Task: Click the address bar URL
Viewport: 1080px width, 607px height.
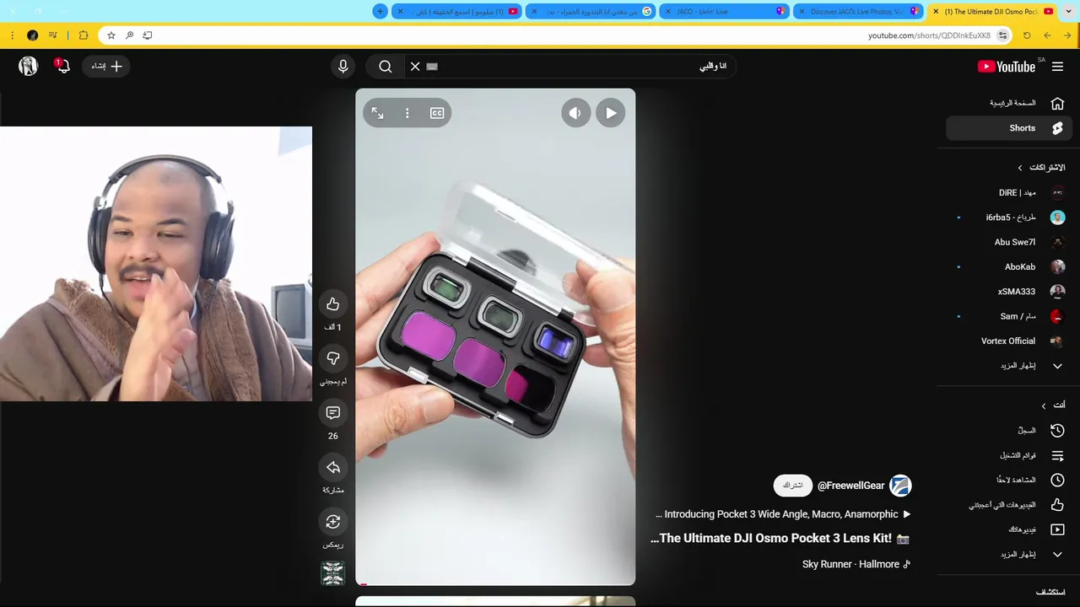Action: click(x=929, y=35)
